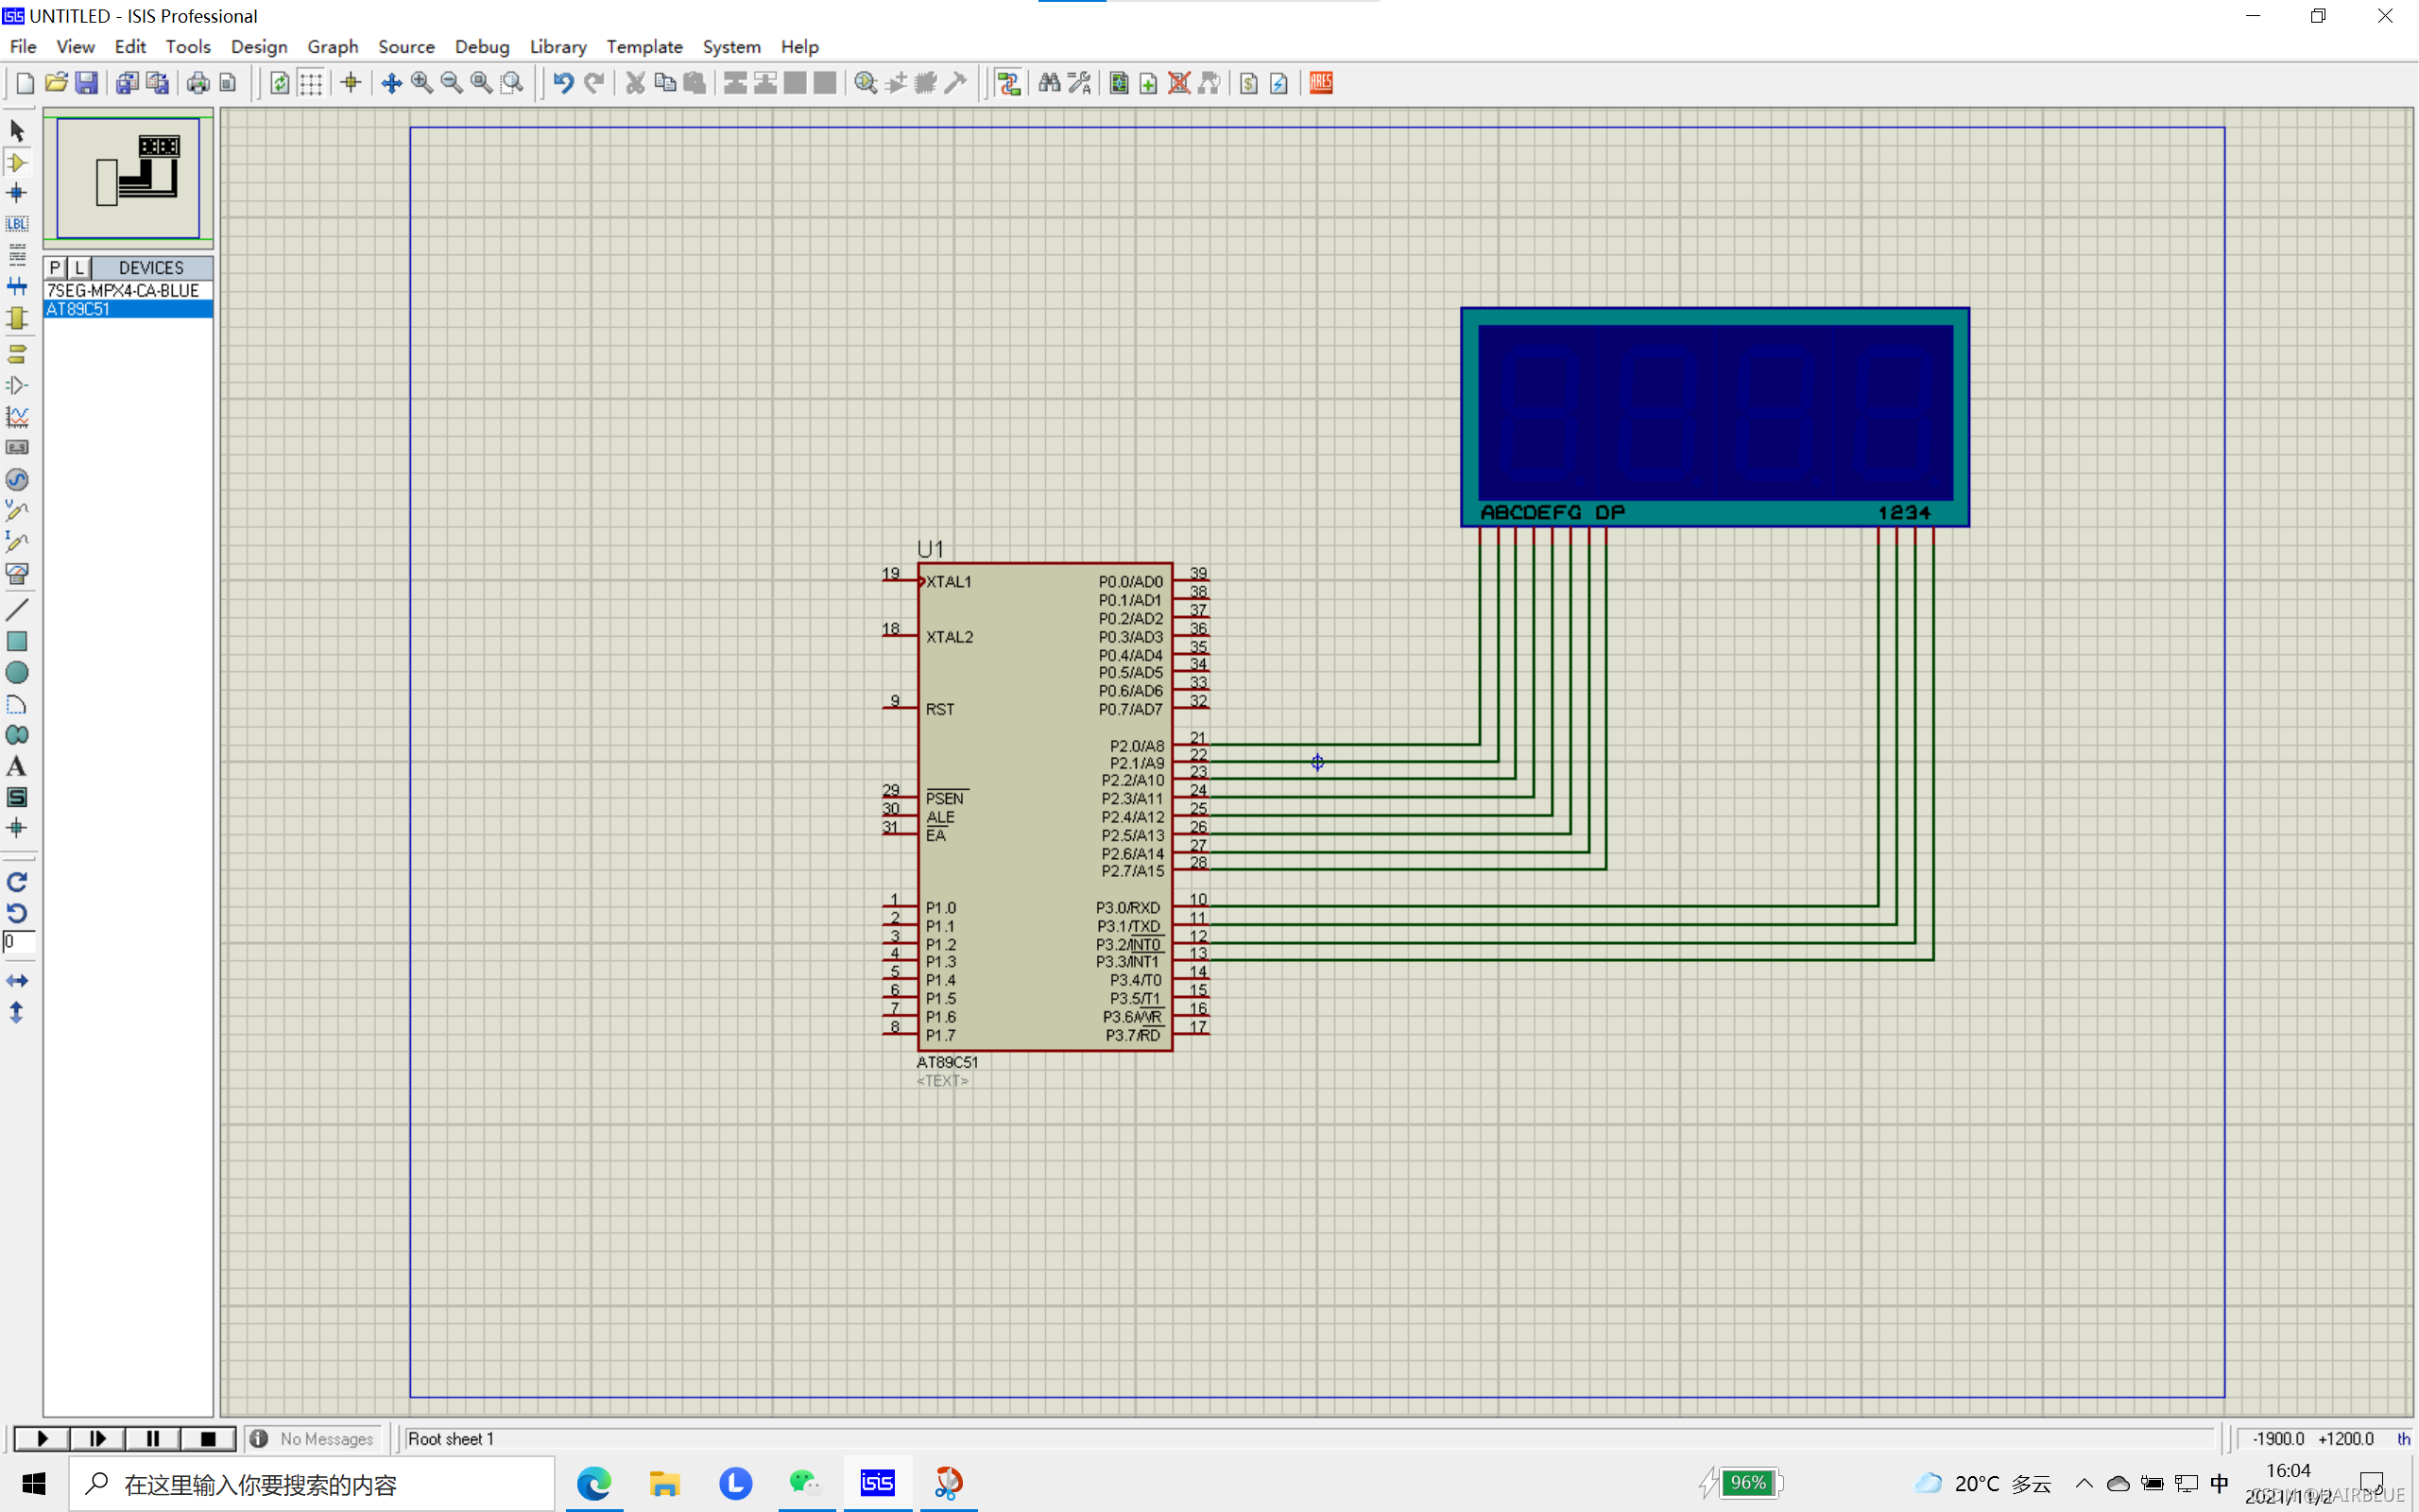Select the Text script 'A' tool
The height and width of the screenshot is (1512, 2419).
[17, 766]
